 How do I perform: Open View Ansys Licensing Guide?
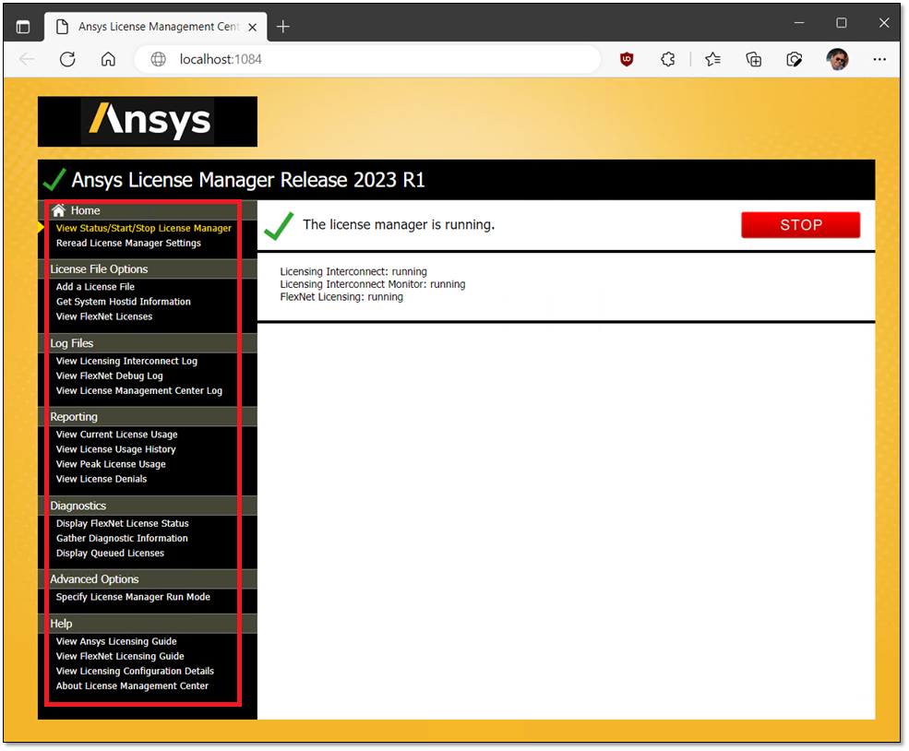tap(116, 641)
